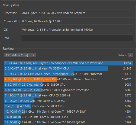Click the score value 12412*

click(127, 79)
